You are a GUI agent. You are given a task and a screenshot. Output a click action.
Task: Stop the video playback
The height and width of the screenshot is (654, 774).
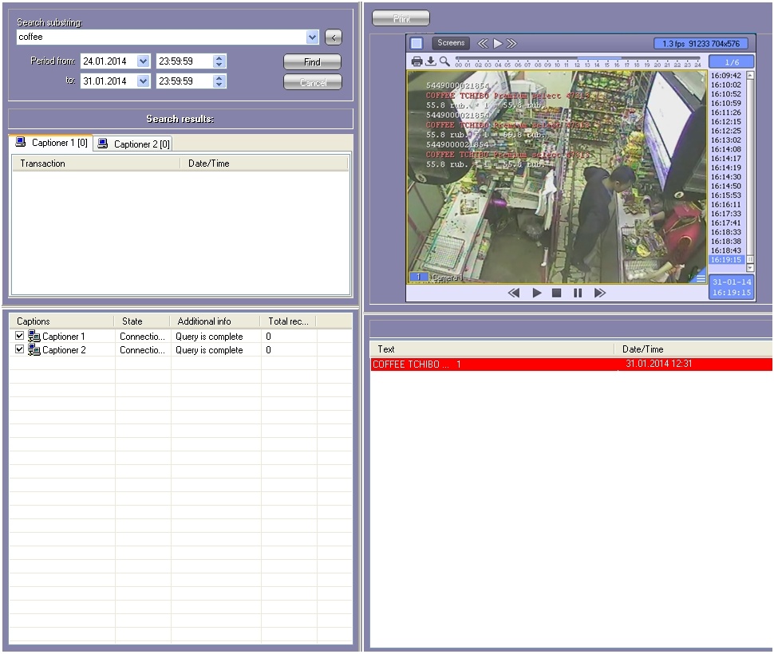(x=557, y=293)
